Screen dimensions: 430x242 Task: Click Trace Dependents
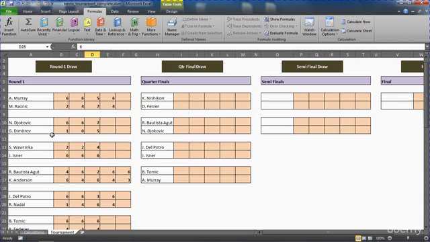pos(245,26)
